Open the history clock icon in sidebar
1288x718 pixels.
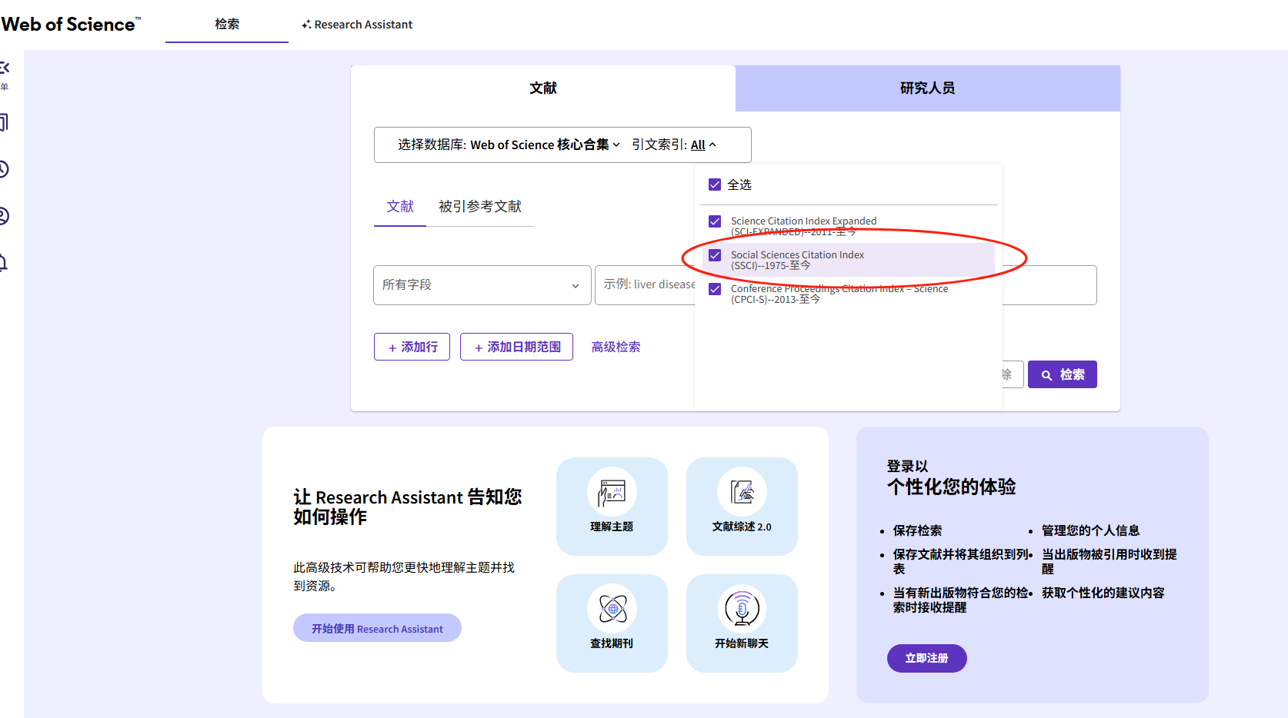(x=4, y=169)
